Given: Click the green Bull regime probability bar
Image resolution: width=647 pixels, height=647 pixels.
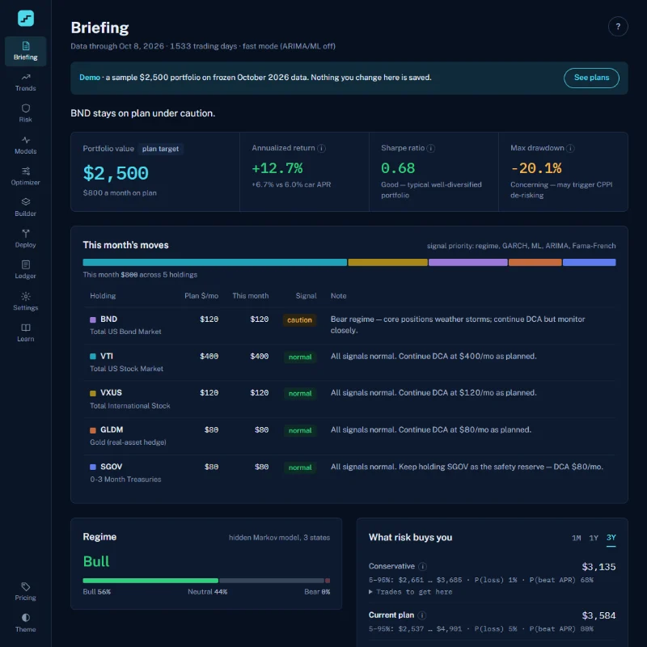Looking at the screenshot, I should (x=150, y=581).
